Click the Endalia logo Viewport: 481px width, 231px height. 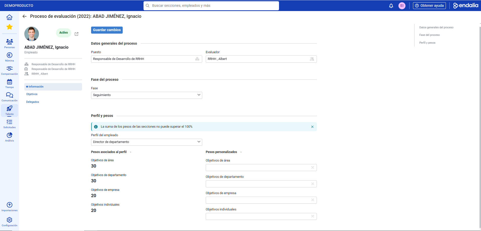(465, 6)
